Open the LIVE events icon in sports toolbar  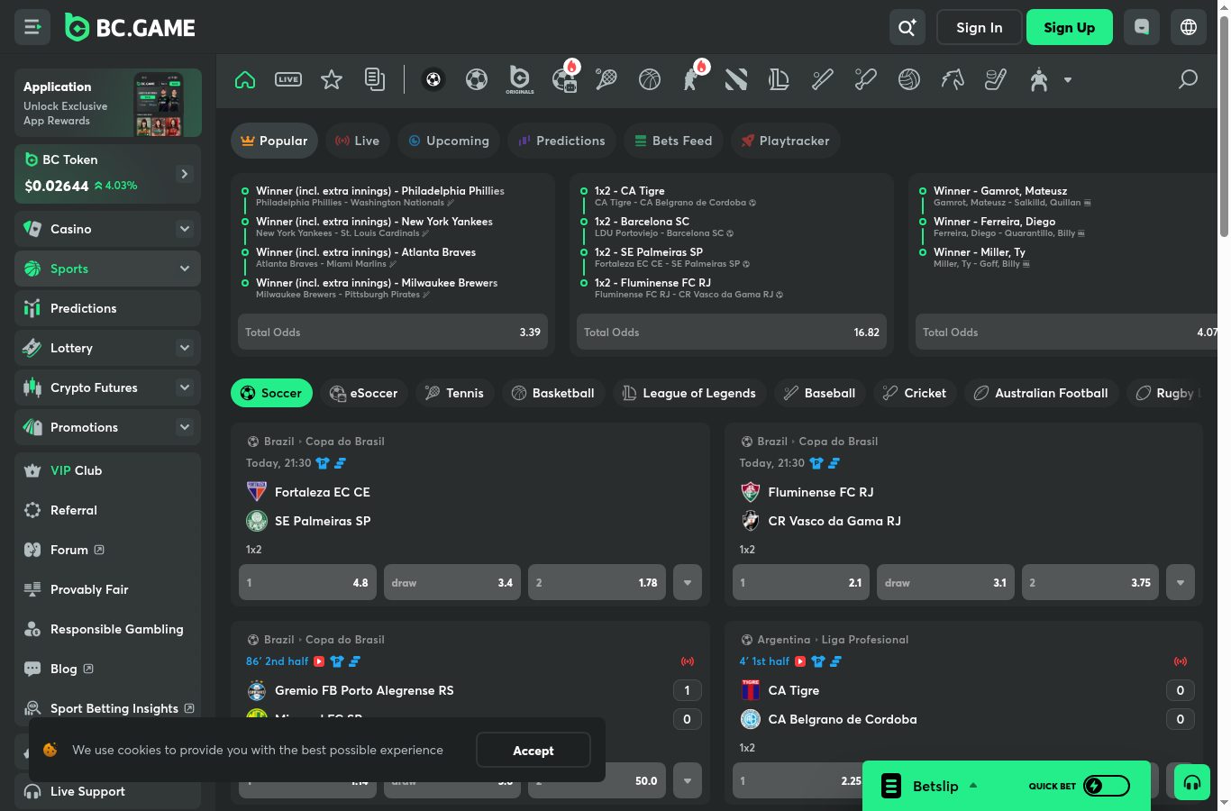pos(288,79)
